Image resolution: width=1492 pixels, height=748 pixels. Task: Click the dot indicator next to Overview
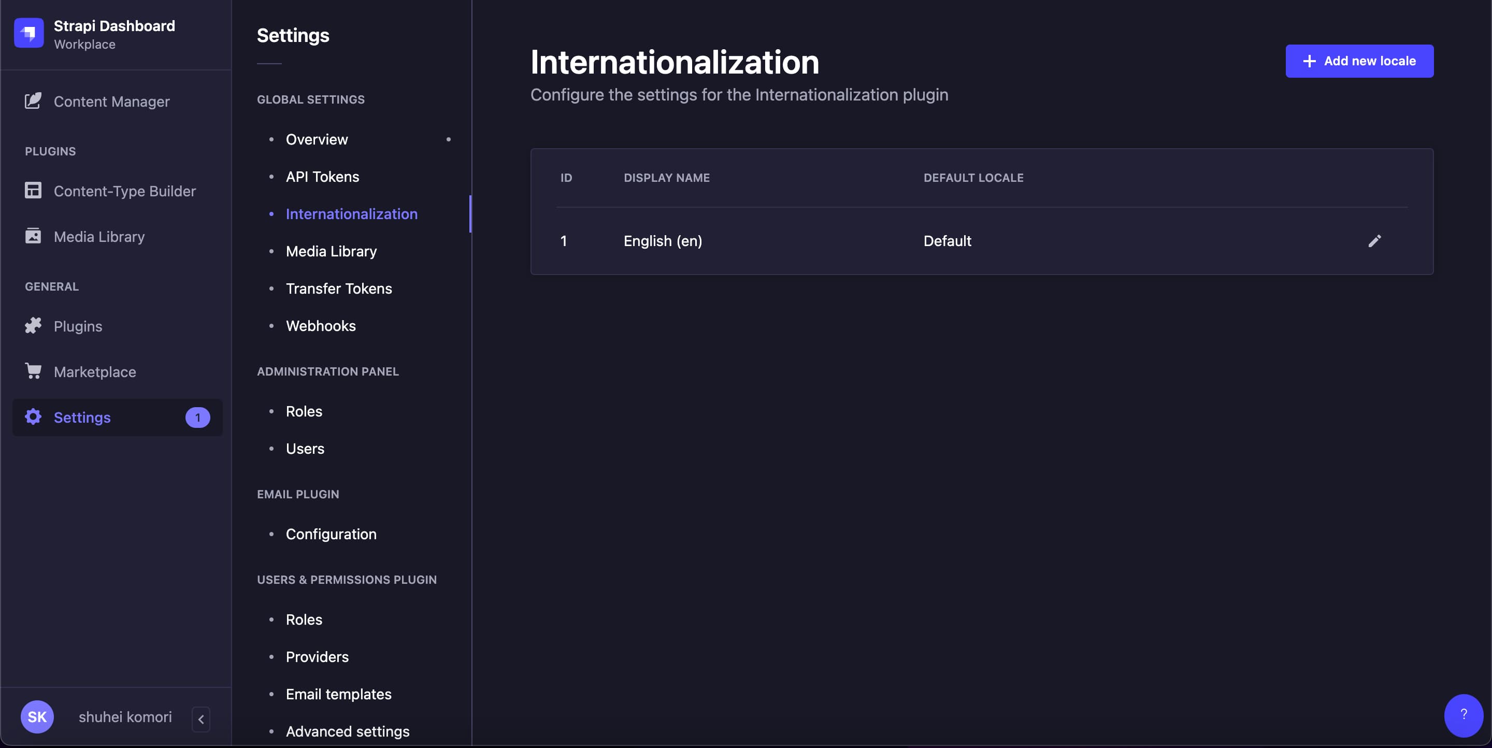(x=448, y=139)
